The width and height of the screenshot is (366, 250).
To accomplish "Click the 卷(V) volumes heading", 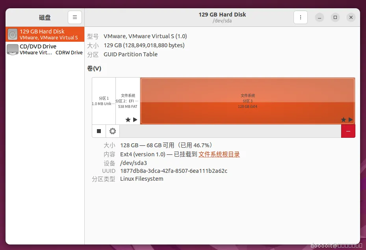I will (94, 69).
